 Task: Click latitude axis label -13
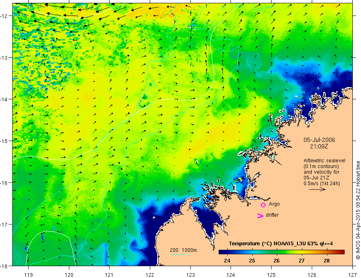pos(5,58)
